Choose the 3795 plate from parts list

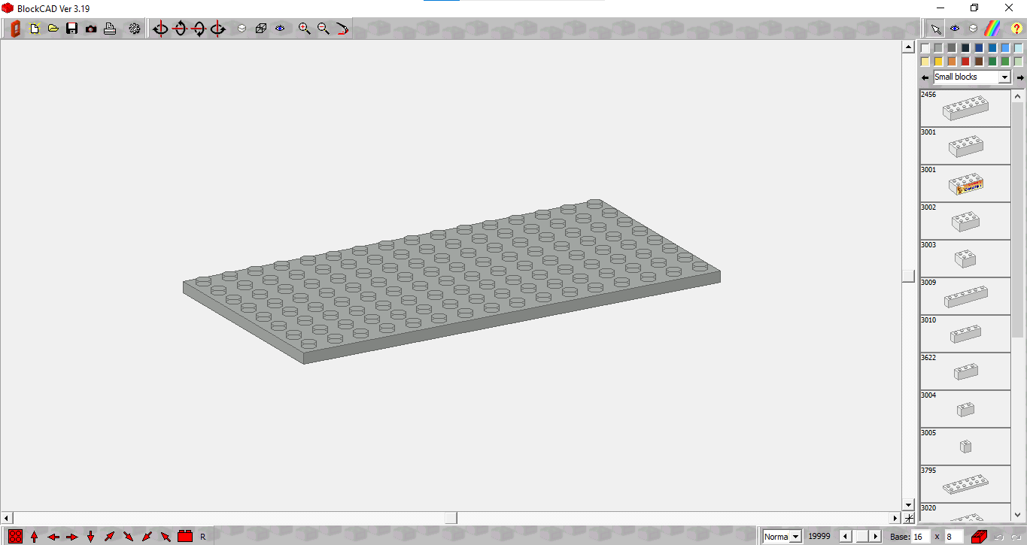tap(965, 484)
